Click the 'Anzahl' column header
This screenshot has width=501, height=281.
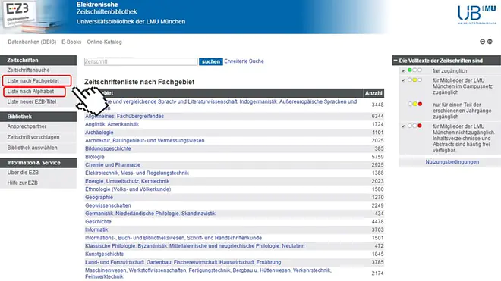pos(373,93)
